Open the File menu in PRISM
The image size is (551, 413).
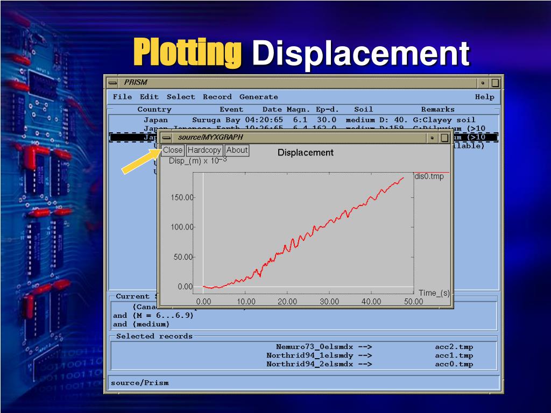tap(122, 97)
